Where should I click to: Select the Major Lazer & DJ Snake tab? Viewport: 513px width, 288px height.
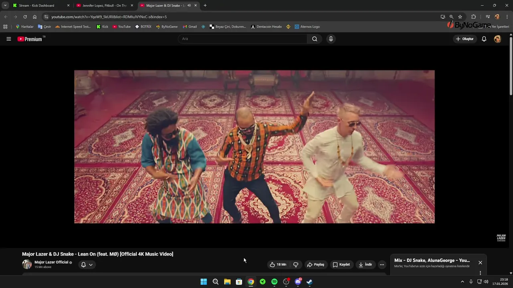coord(165,6)
